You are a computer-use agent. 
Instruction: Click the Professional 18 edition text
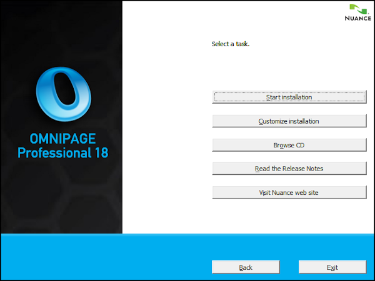(x=63, y=153)
